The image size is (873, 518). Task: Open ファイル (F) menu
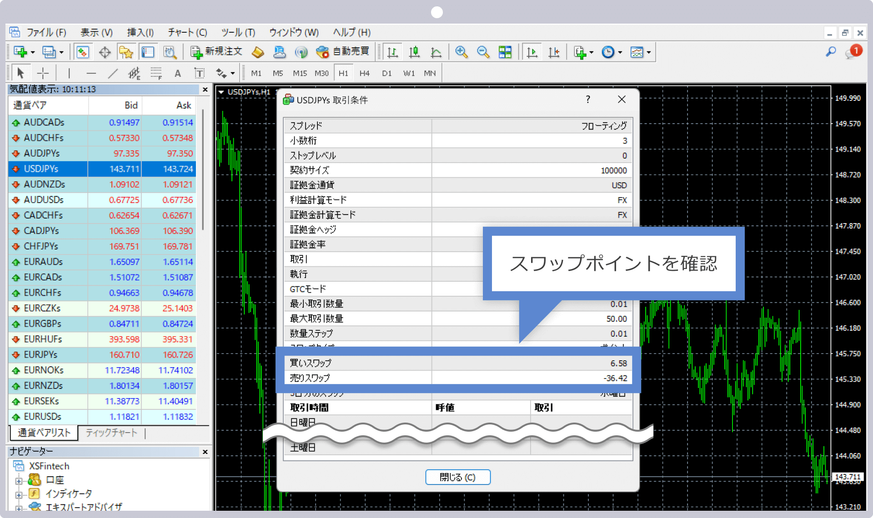coord(46,33)
